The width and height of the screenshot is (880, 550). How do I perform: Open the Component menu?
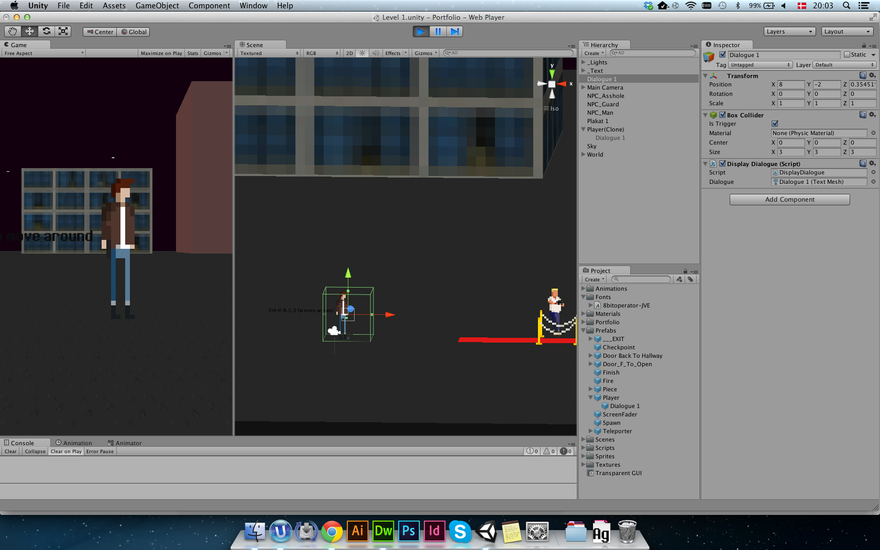pos(209,6)
